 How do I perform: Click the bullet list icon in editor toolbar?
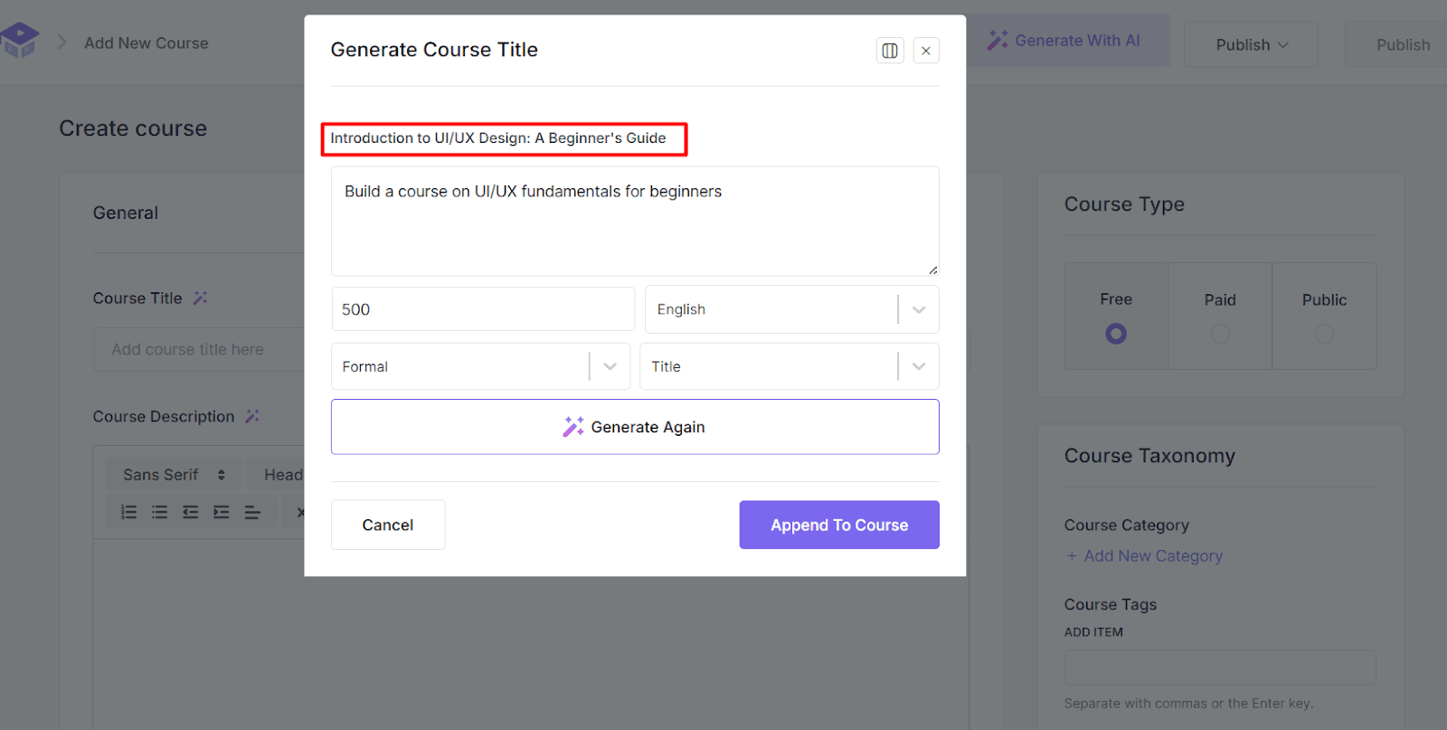click(x=160, y=513)
